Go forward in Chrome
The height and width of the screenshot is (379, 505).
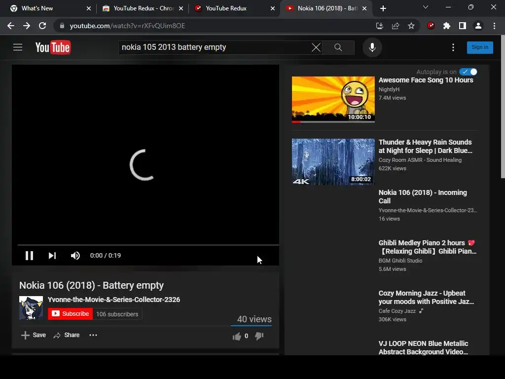pos(27,26)
